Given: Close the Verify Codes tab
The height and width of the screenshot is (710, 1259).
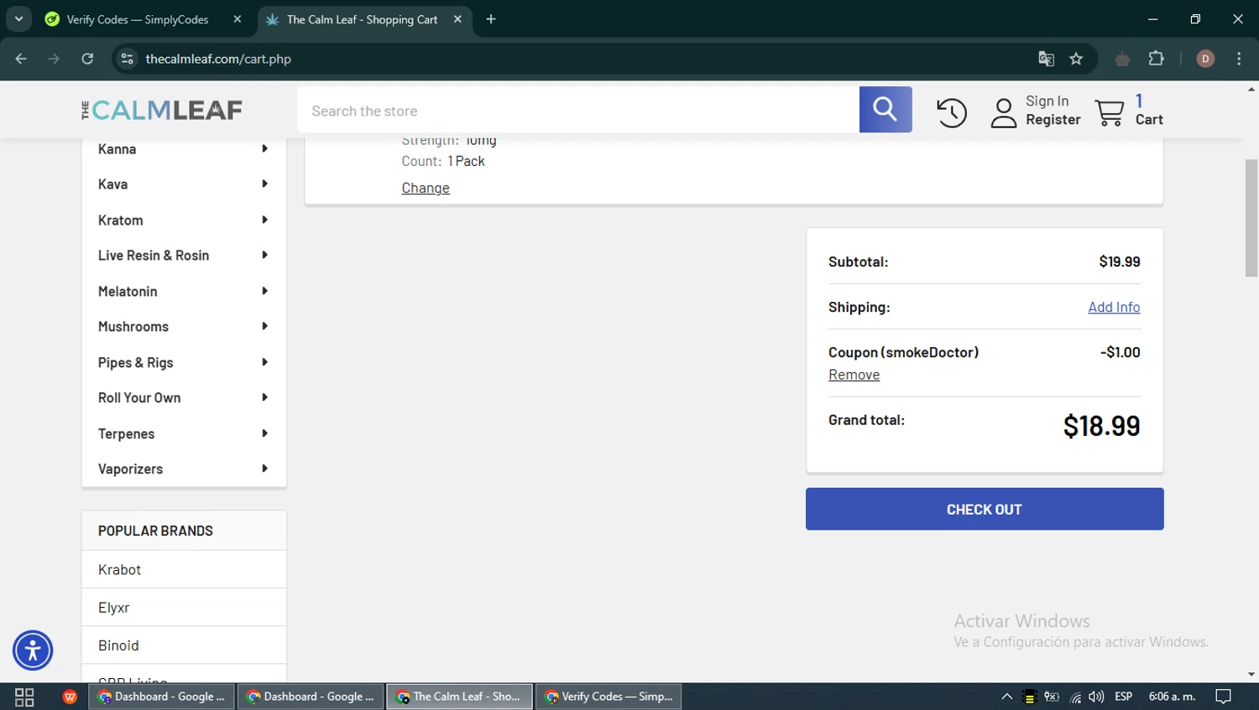Looking at the screenshot, I should (238, 19).
